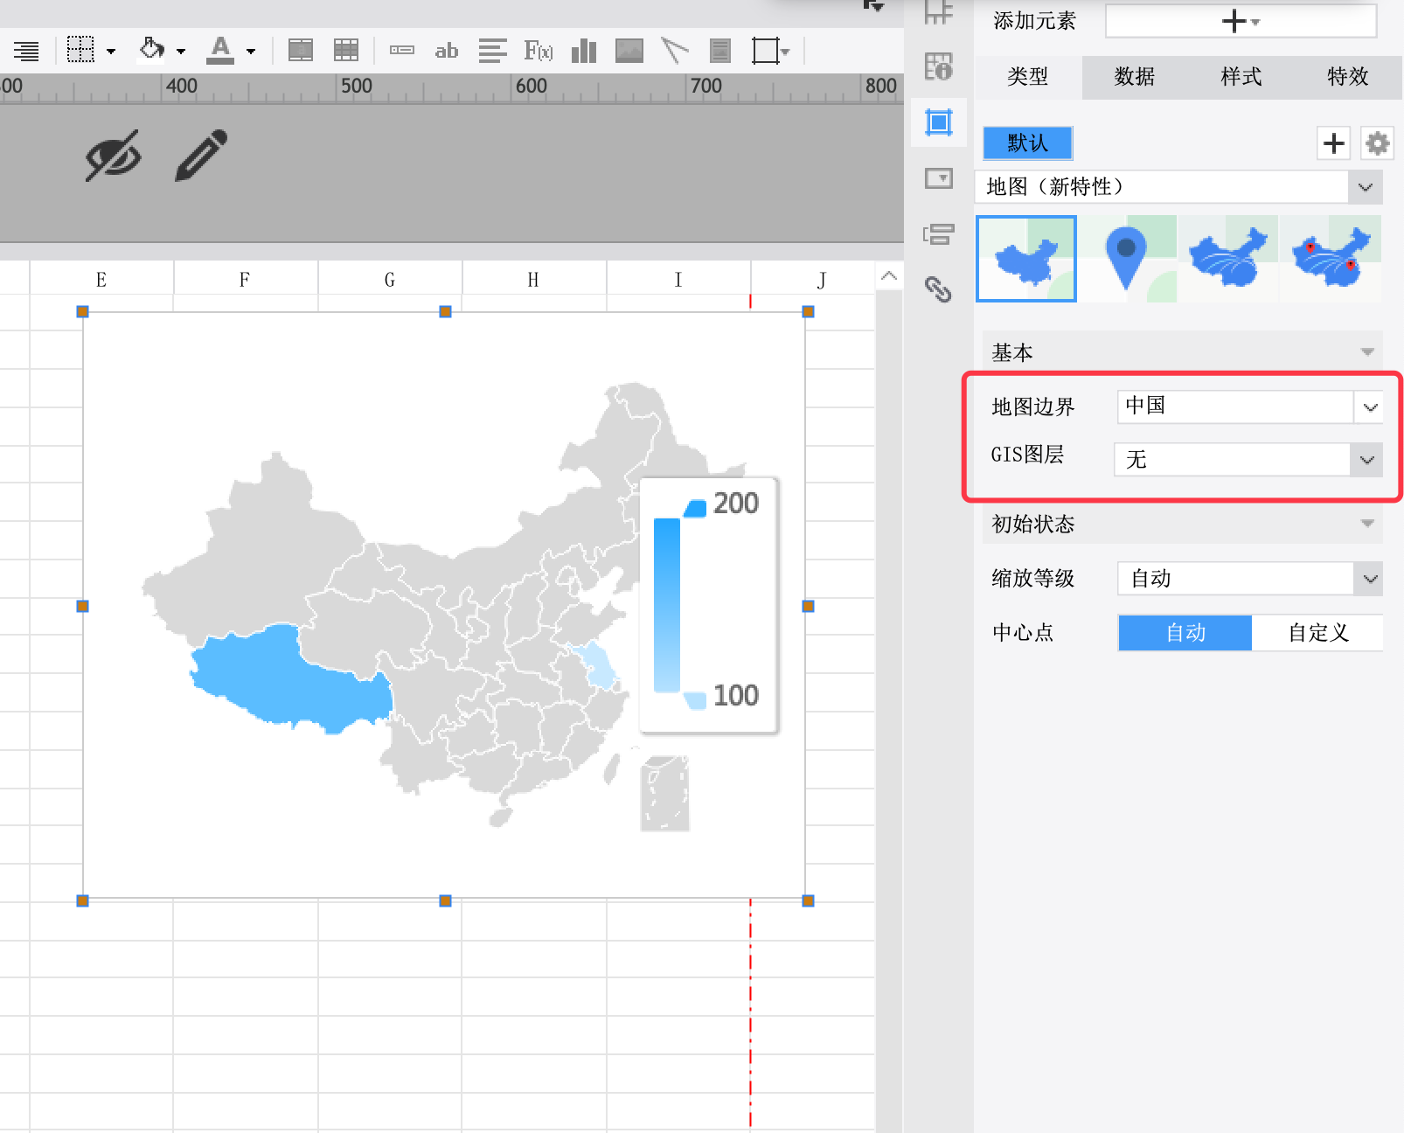The image size is (1404, 1133).
Task: Click the merge cells icon
Action: (301, 51)
